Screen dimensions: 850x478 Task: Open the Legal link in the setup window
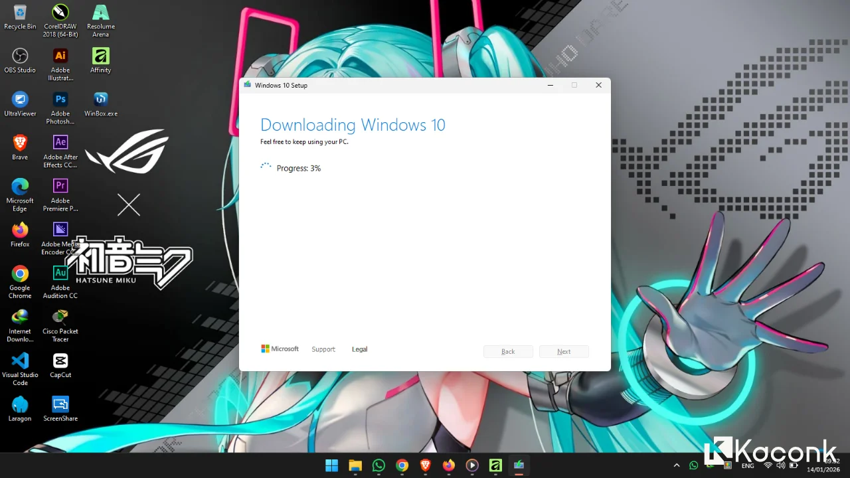tap(359, 349)
